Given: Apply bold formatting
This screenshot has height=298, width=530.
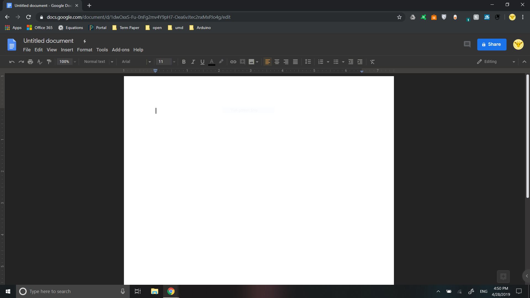Looking at the screenshot, I should [184, 62].
